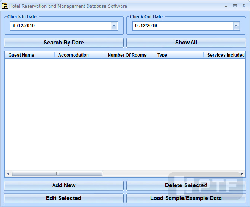Click the hotel app icon in title bar
The image size is (250, 207).
(x=5, y=6)
